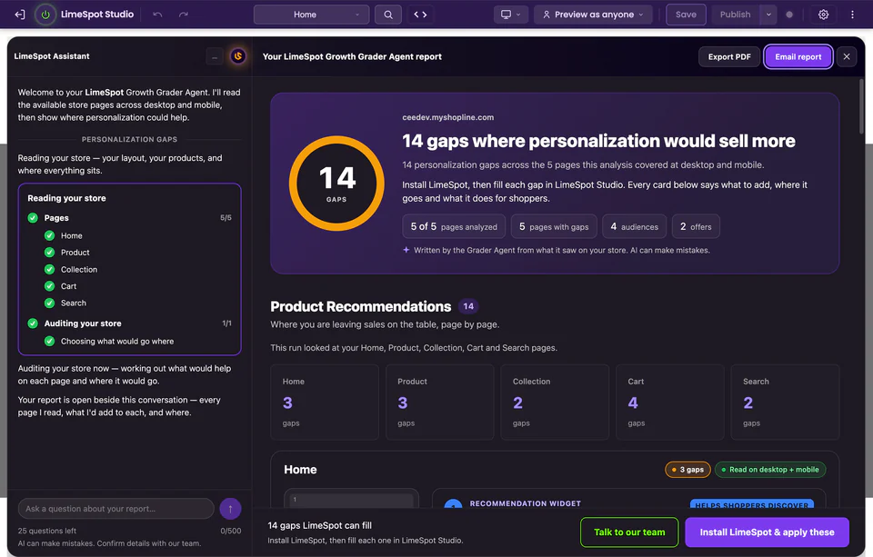Click the 14 badge next to Product Recommendations
Viewport: 873px width, 557px height.
pyautogui.click(x=468, y=306)
